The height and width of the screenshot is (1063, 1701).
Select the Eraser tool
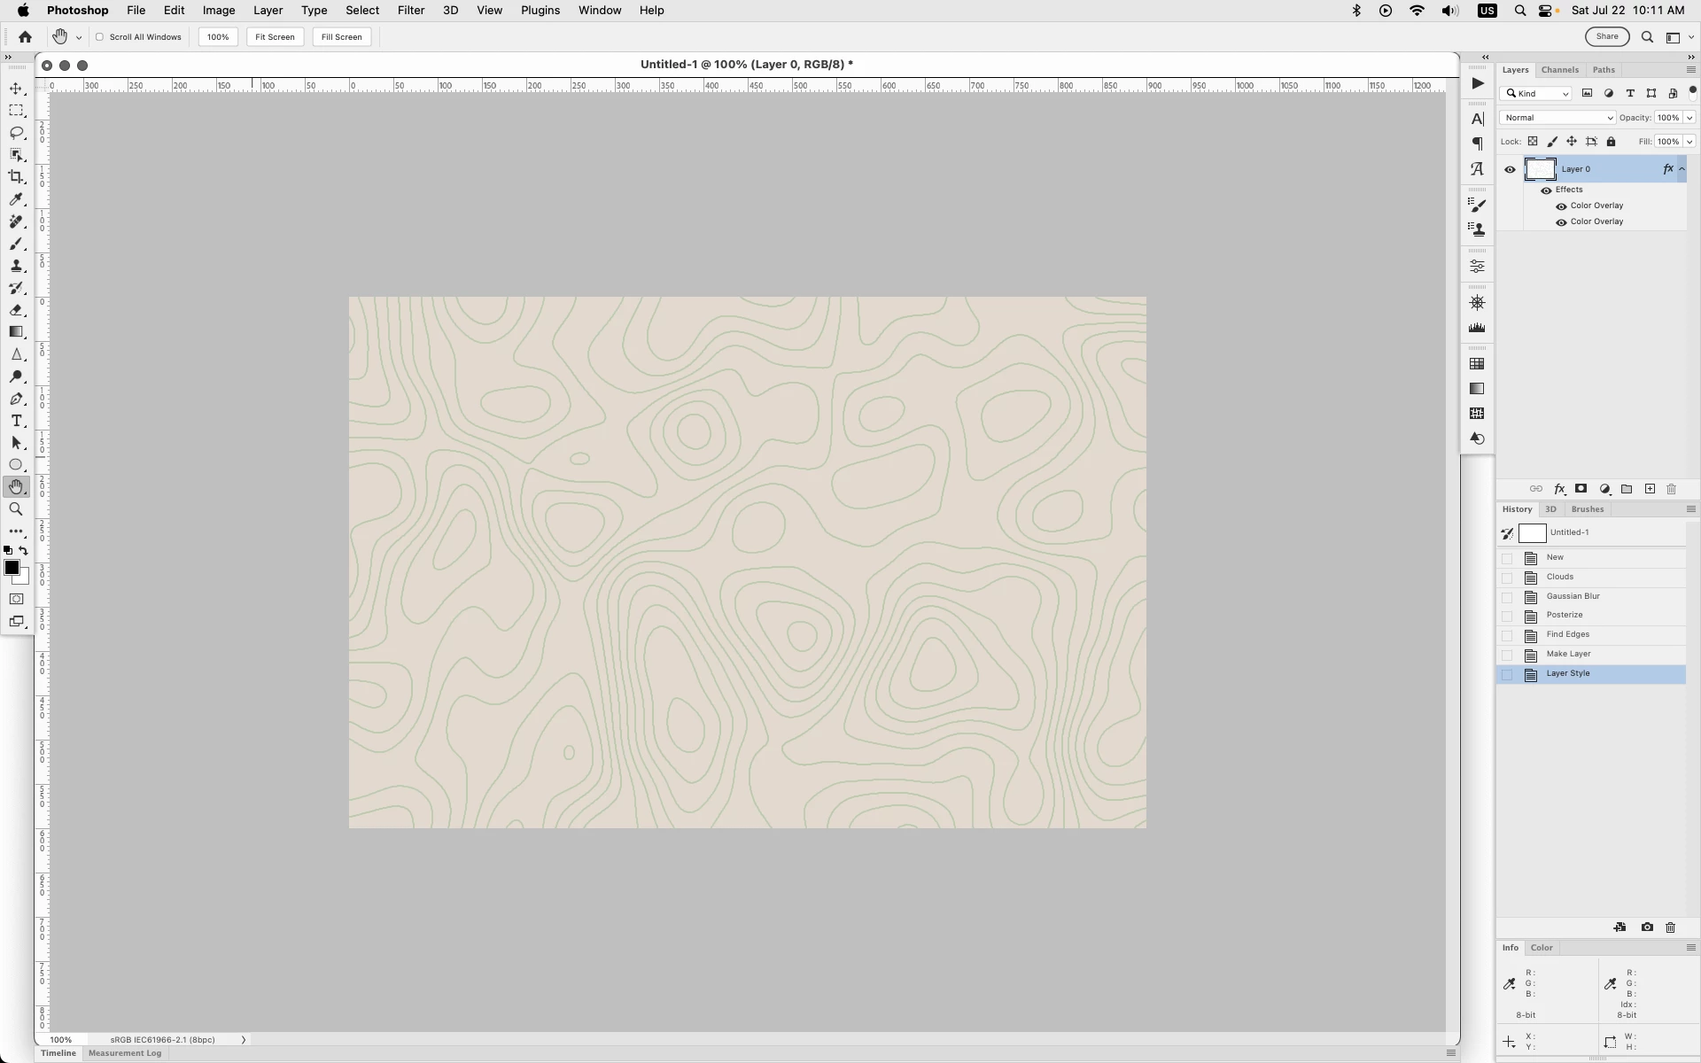click(16, 310)
